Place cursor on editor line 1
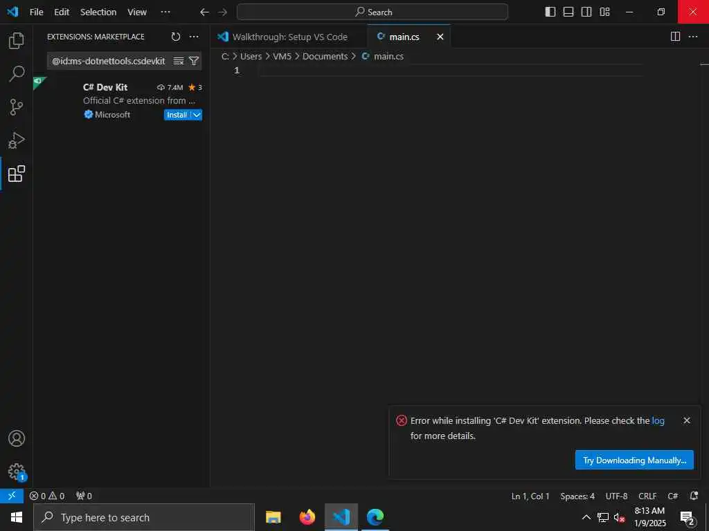 tap(450, 71)
